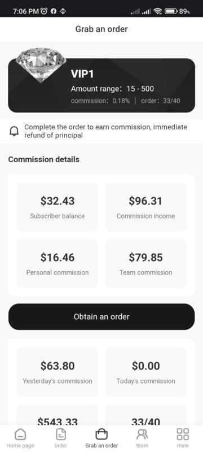Click the Obtain an order button

click(101, 316)
